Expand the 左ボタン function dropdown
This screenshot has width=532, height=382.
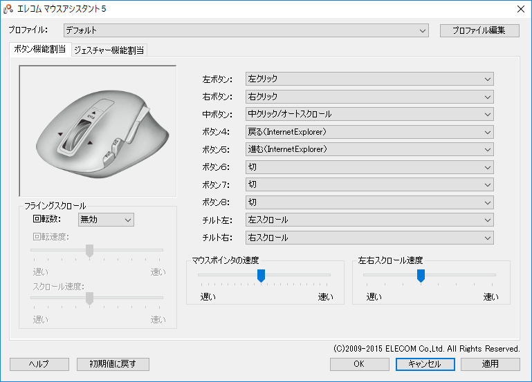(369, 79)
